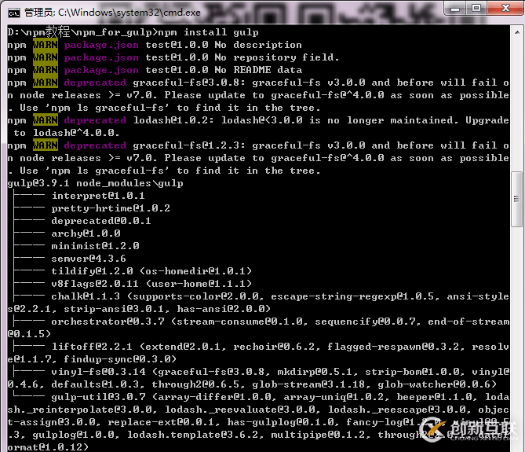The height and width of the screenshot is (452, 525).
Task: Click the tree row 'archy@1.0.0'
Action: click(x=86, y=233)
